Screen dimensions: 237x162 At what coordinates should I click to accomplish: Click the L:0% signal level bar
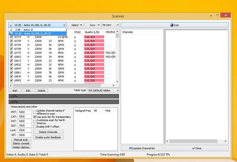coord(64,96)
